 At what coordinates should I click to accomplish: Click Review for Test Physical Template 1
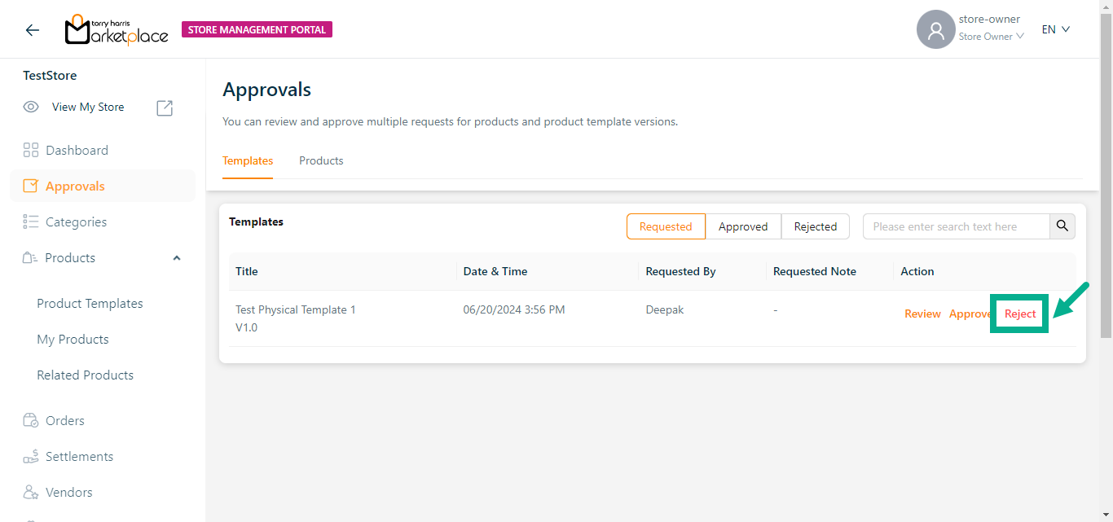coord(922,314)
